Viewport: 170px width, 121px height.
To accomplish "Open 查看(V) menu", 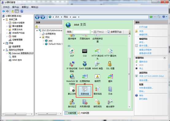I will tap(25, 7).
